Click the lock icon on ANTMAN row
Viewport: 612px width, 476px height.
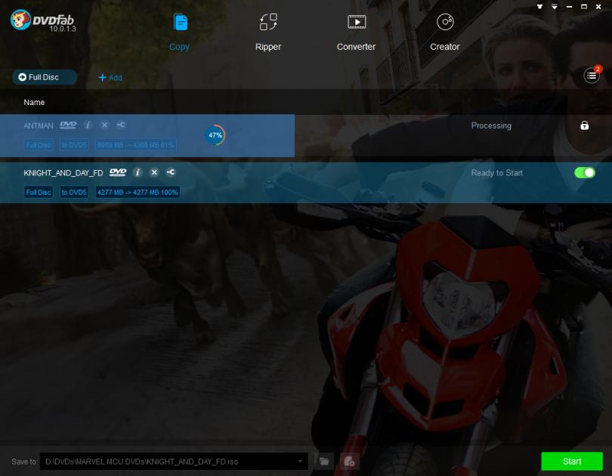(x=584, y=125)
